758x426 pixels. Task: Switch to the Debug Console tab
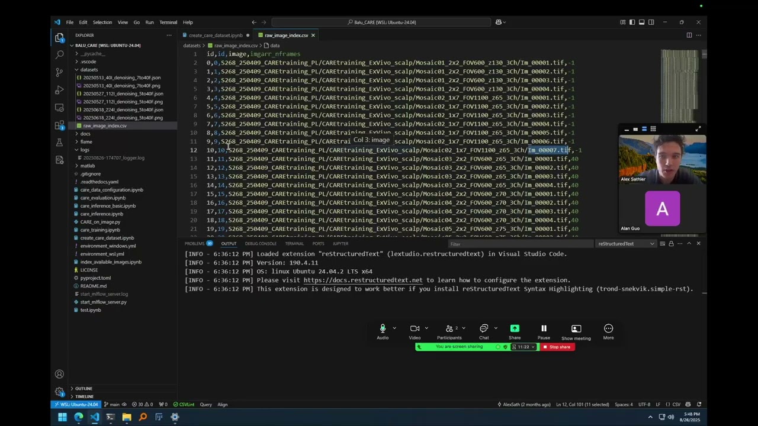pyautogui.click(x=261, y=244)
